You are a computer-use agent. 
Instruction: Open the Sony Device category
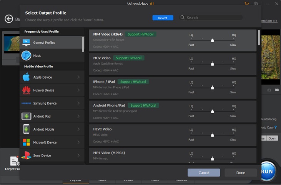click(52, 155)
